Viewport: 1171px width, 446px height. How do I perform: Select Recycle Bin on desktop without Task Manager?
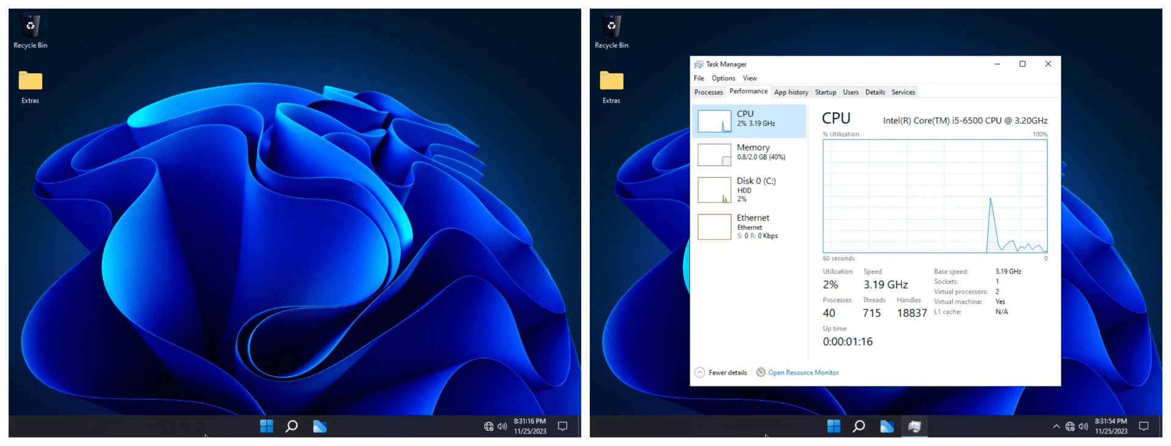click(x=30, y=32)
